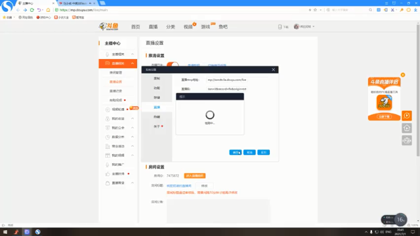The image size is (420, 236).
Task: Select 直播 in Douyu top navigation
Action: (153, 27)
